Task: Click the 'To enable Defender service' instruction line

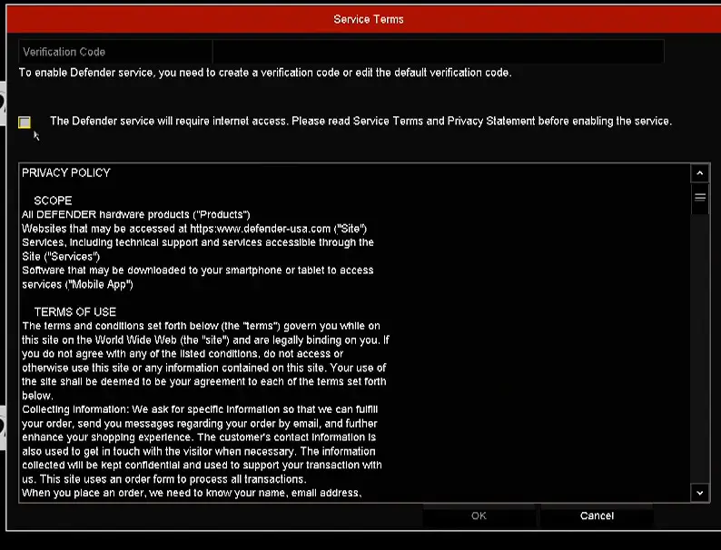Action: [x=265, y=73]
